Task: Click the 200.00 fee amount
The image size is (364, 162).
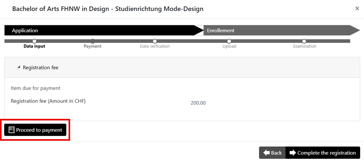Action: (198, 103)
